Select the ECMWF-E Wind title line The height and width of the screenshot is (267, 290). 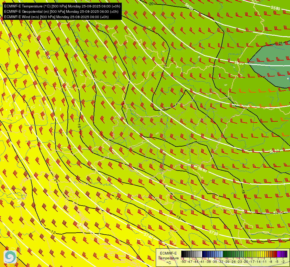tap(56, 17)
